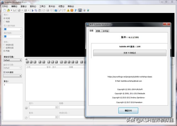Click the 暂停 time input field
The height and width of the screenshot is (126, 177).
[42, 117]
